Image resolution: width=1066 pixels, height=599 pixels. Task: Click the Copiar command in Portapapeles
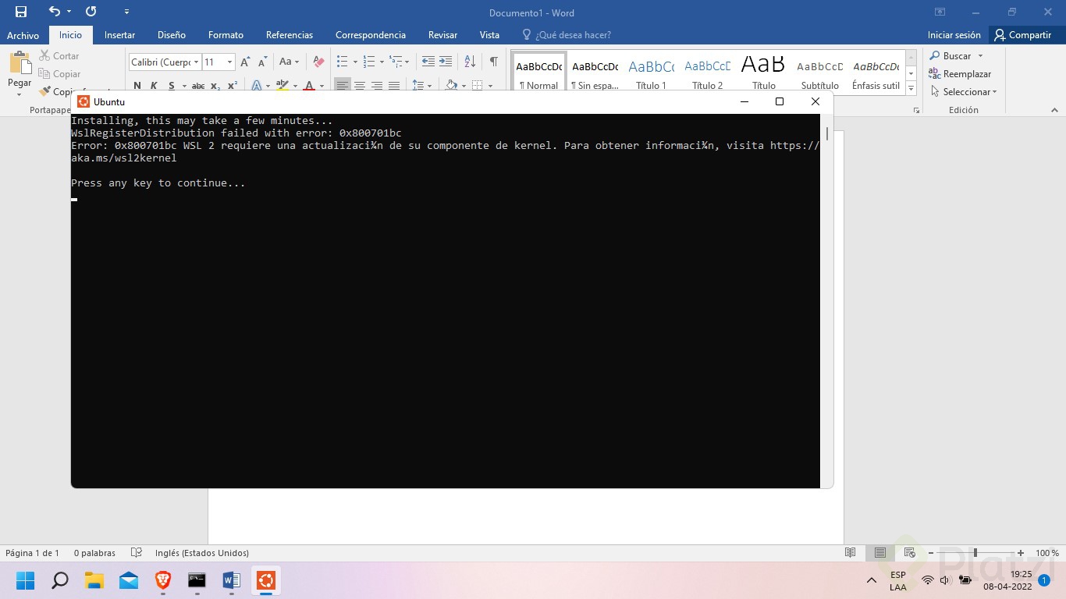(59, 74)
